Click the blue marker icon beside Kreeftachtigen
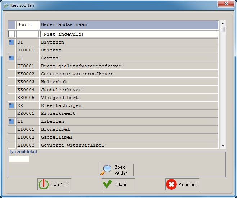Screen dimensions: 237x198 [12, 105]
